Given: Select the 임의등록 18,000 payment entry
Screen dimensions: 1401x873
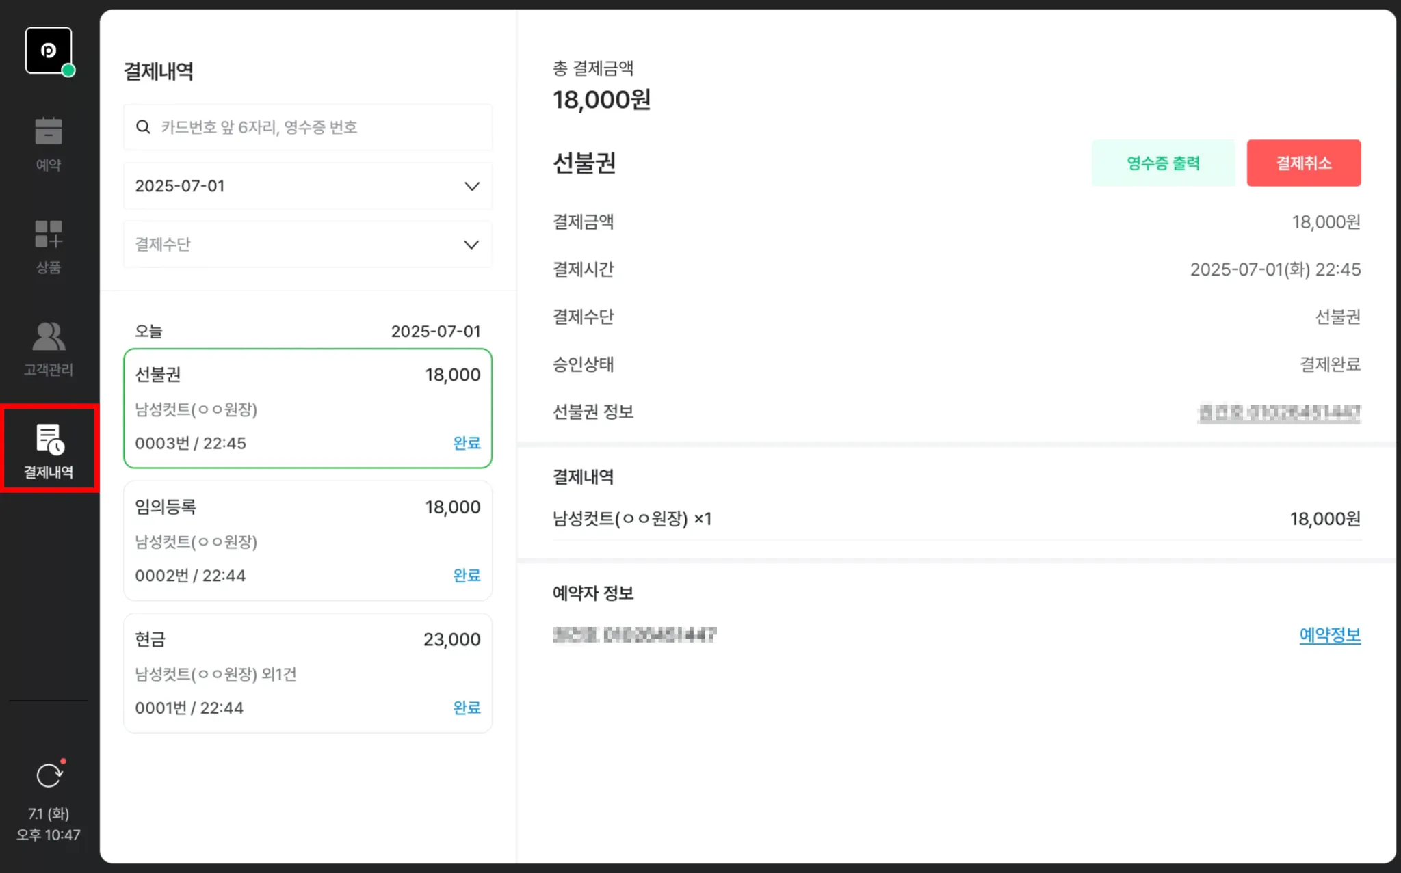Looking at the screenshot, I should [307, 540].
